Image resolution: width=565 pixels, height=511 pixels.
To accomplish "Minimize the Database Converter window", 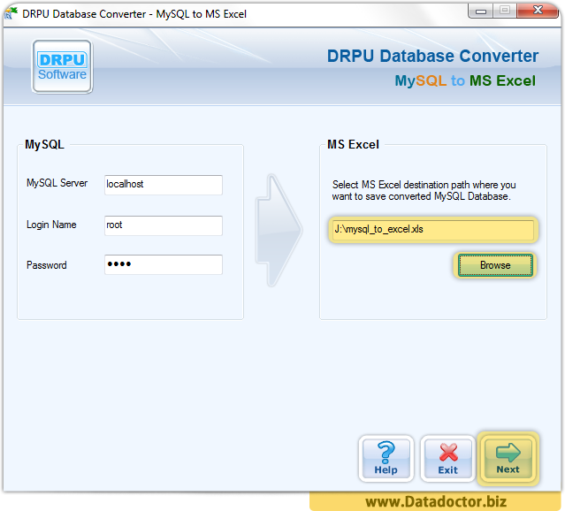I will [x=481, y=11].
